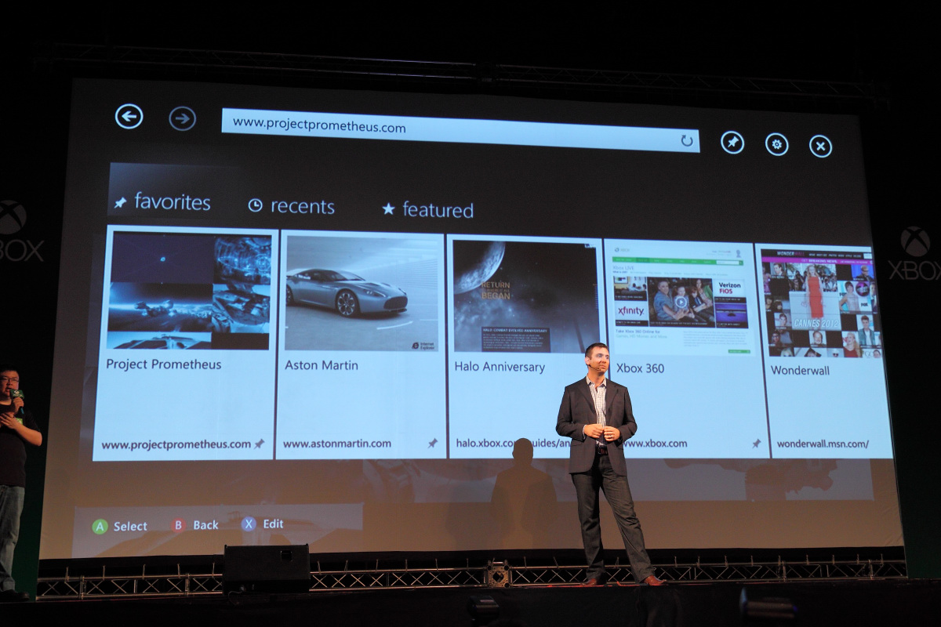The image size is (941, 627).
Task: Open the settings gear icon
Action: 776,144
